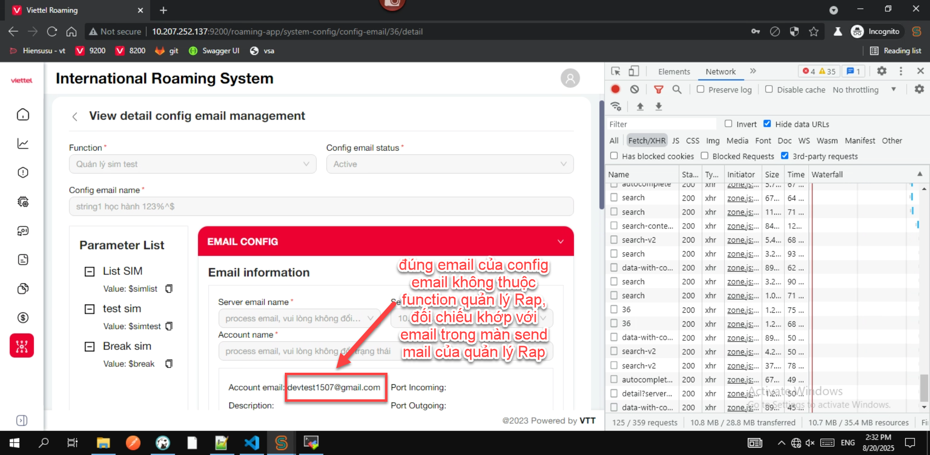Open the Function dropdown Quản lý sim test

click(192, 164)
